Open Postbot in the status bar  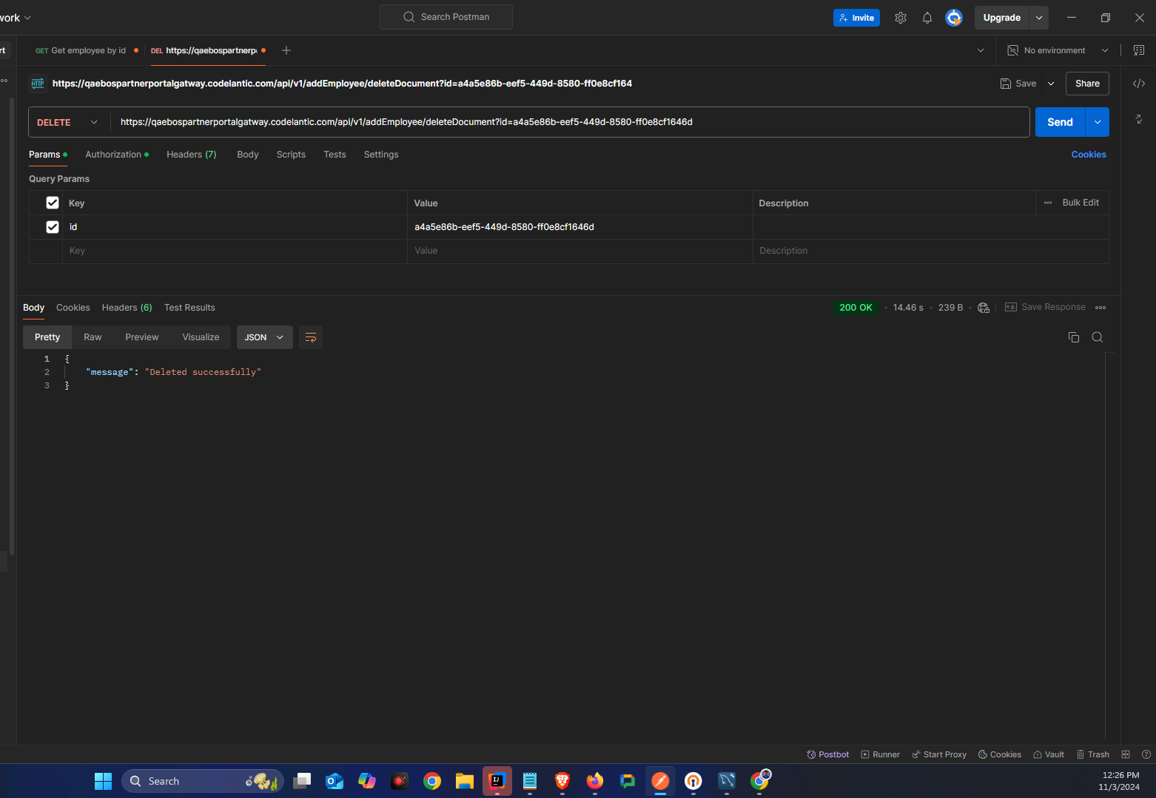pyautogui.click(x=828, y=754)
